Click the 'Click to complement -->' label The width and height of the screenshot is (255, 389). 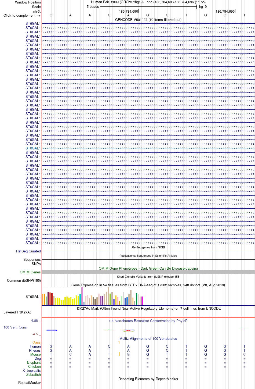tap(22, 15)
